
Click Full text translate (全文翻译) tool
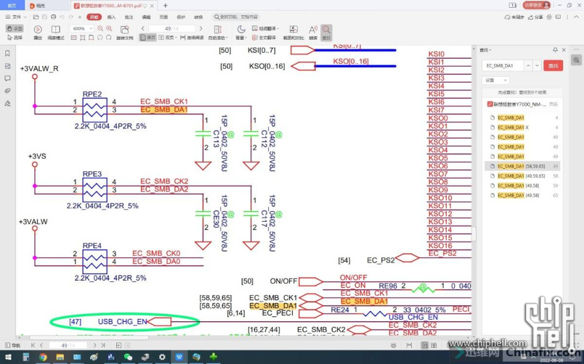pos(263,37)
